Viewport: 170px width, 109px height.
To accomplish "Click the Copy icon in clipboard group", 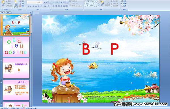I will pyautogui.click(x=7, y=3).
